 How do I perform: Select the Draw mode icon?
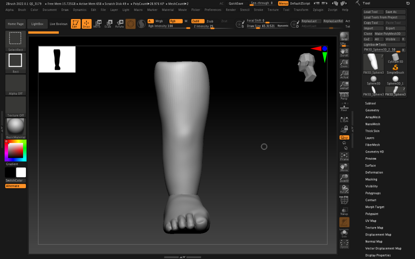[87, 24]
